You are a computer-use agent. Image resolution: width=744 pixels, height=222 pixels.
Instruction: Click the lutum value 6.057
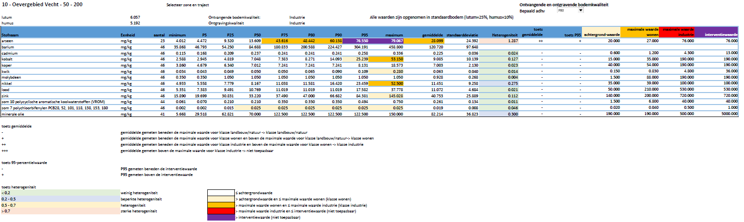[x=135, y=17]
